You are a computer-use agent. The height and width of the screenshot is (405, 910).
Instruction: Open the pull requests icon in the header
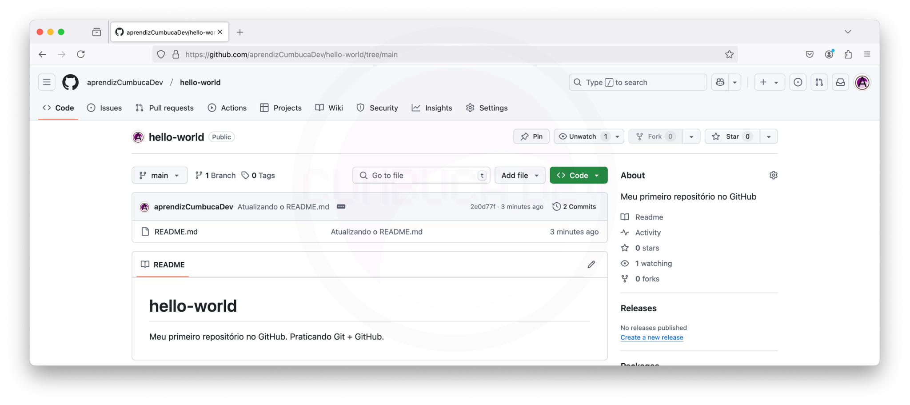[818, 82]
